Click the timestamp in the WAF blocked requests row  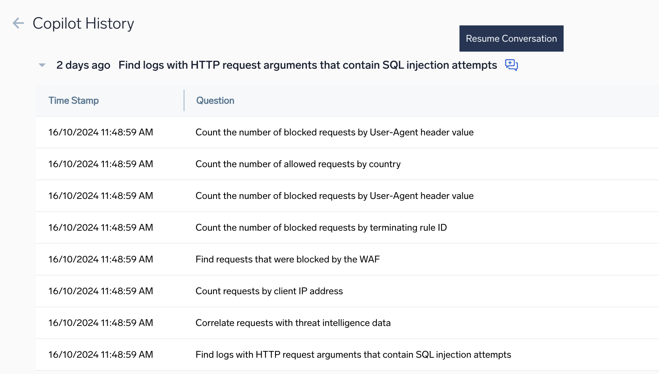[x=101, y=260]
